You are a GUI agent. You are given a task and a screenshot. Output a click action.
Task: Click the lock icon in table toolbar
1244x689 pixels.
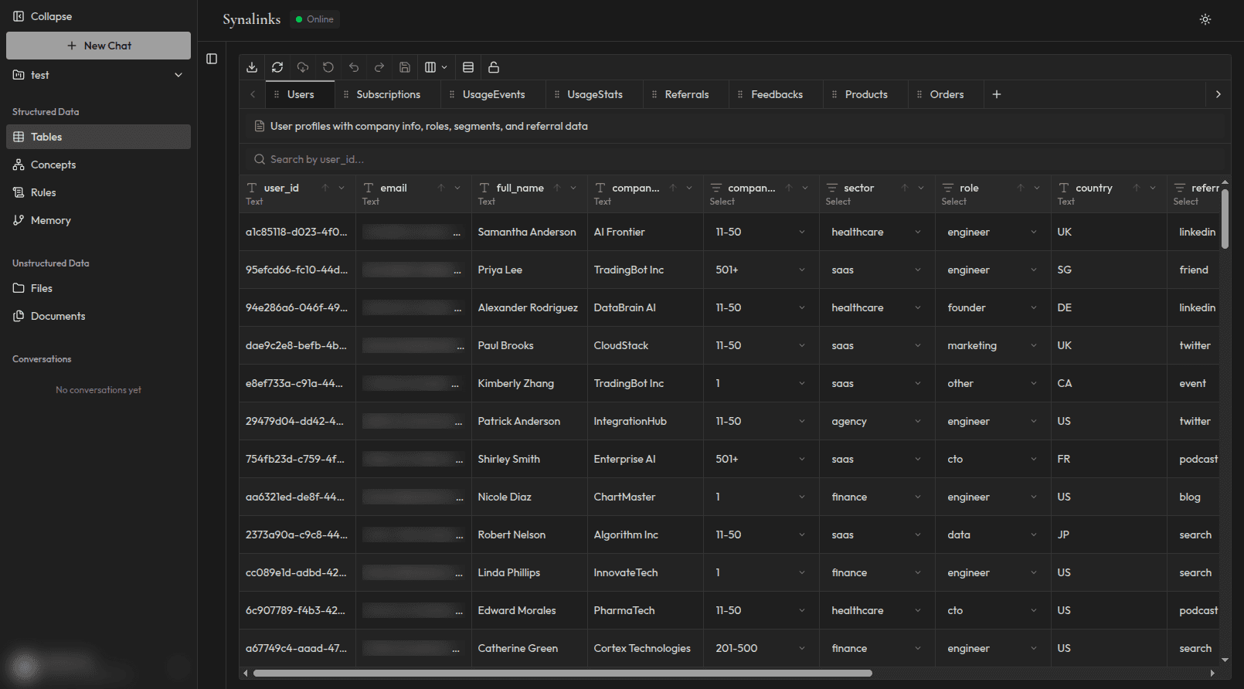(494, 67)
